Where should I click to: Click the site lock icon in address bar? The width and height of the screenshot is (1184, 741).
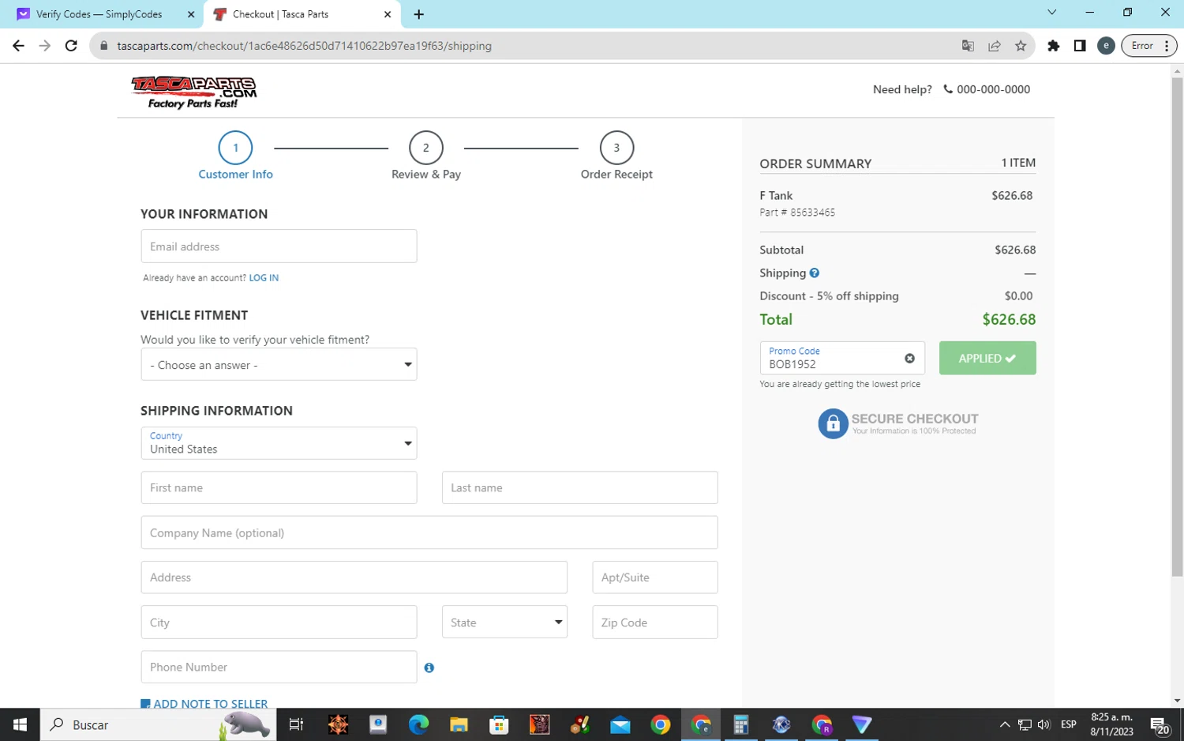point(103,46)
